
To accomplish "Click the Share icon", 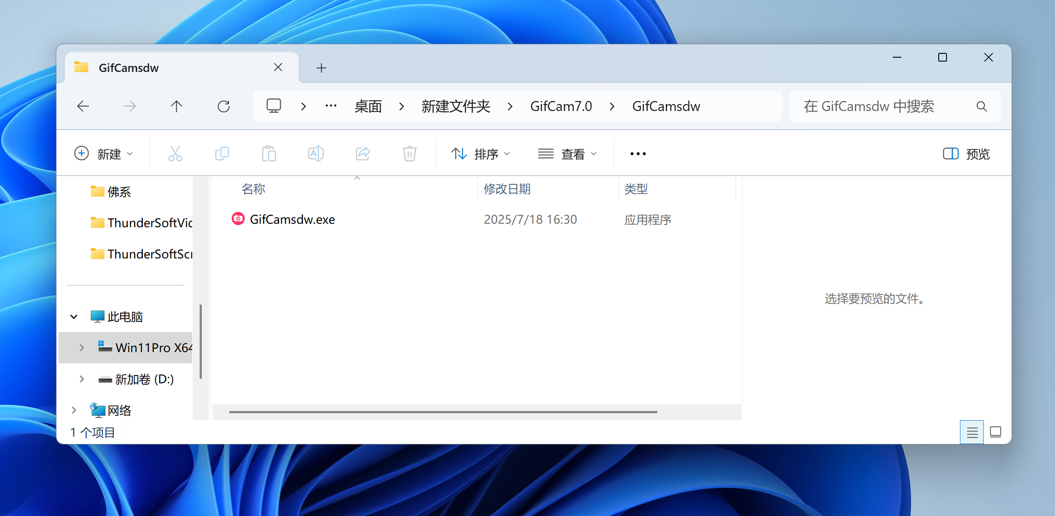I will pyautogui.click(x=362, y=153).
